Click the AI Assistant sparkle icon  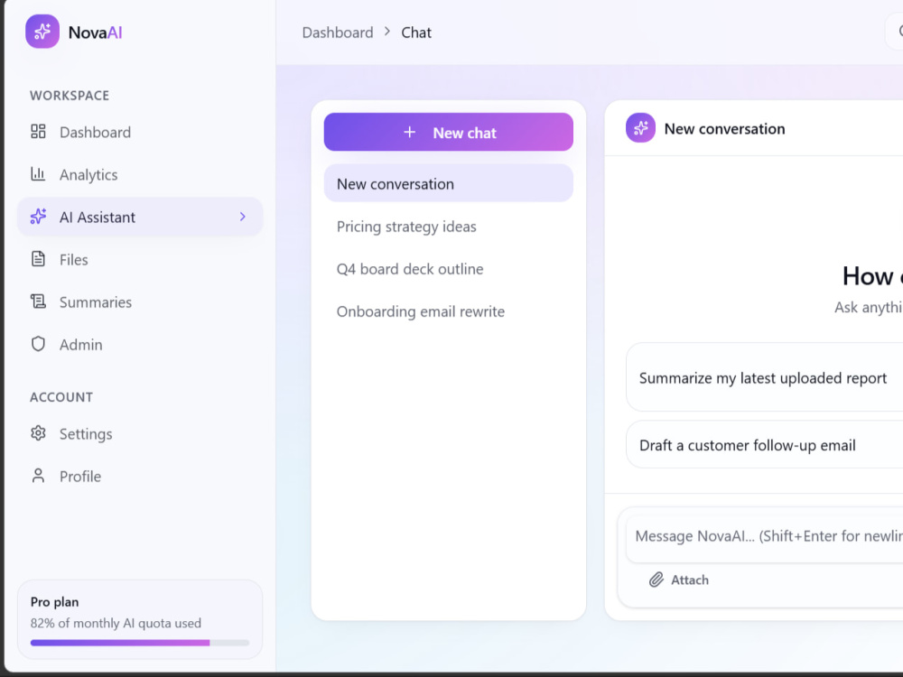coord(38,217)
